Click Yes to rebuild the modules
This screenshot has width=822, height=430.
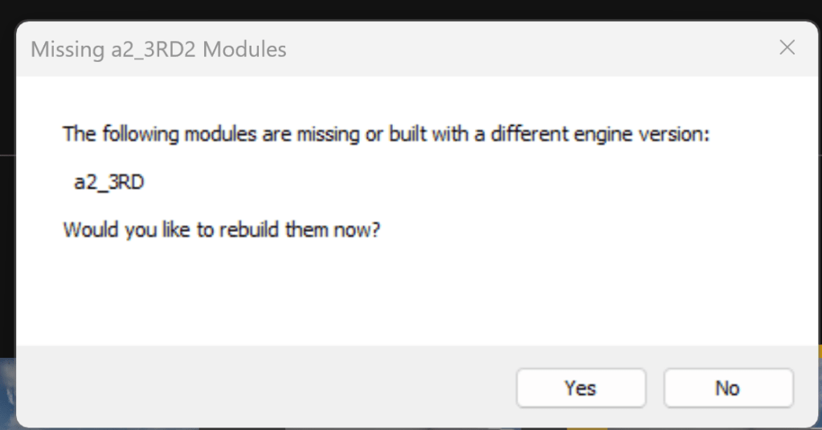point(580,388)
